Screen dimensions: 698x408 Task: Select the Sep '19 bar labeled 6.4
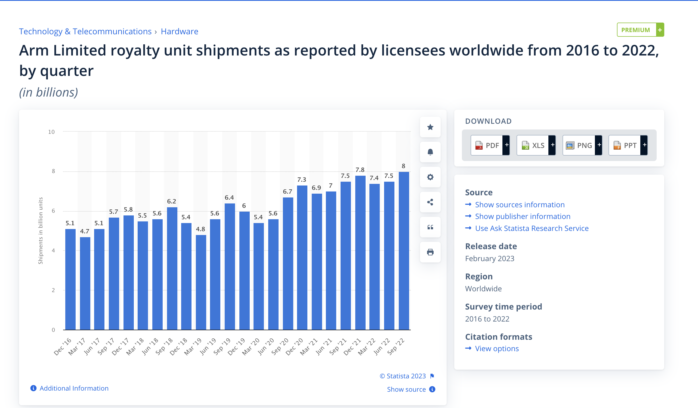tap(230, 267)
